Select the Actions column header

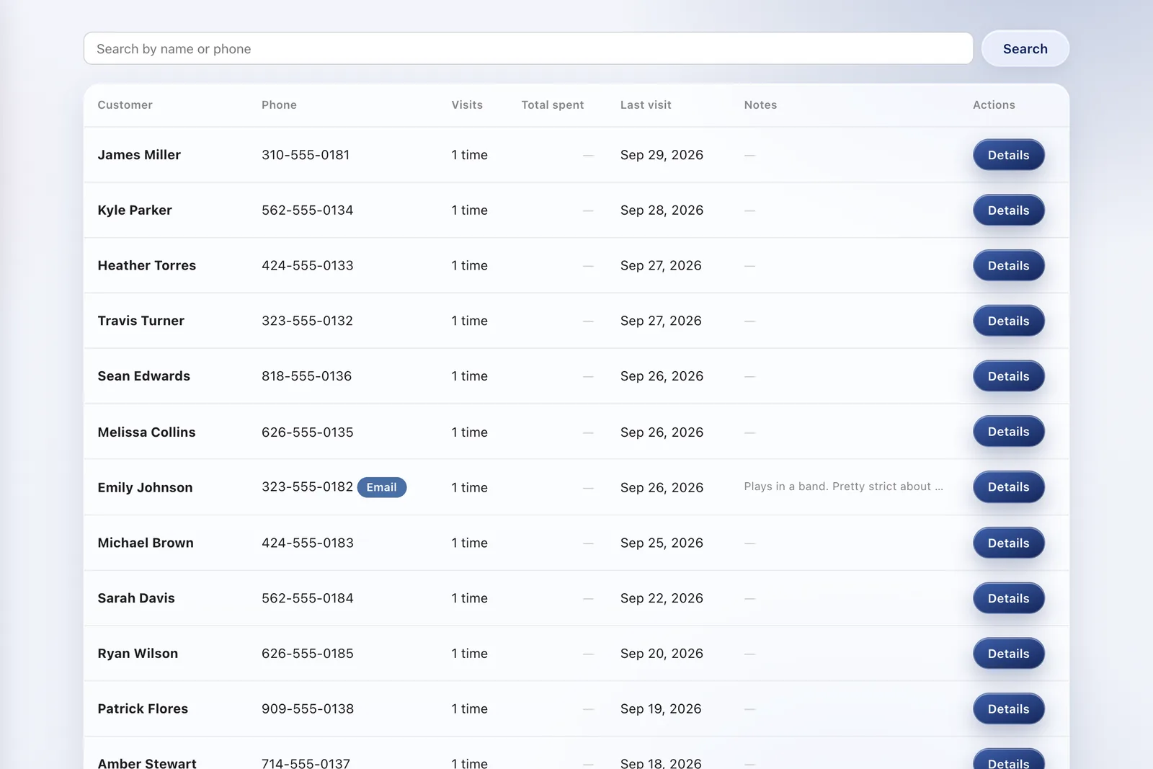[994, 105]
